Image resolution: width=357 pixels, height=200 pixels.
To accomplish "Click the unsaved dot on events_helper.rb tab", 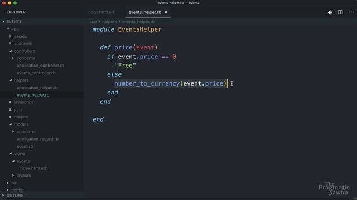I will (166, 12).
